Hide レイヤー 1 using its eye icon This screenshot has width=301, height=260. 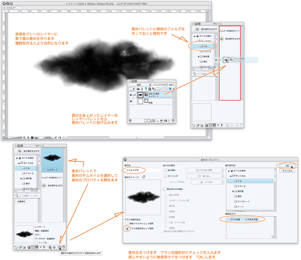[130, 94]
